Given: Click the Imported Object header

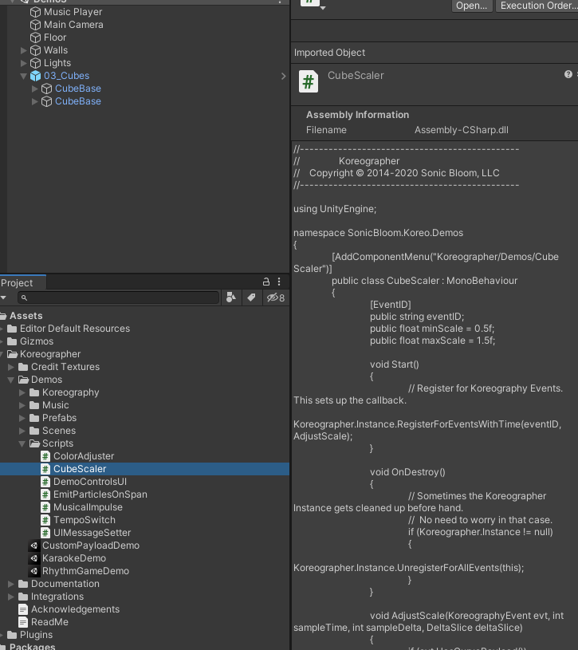Looking at the screenshot, I should 329,53.
